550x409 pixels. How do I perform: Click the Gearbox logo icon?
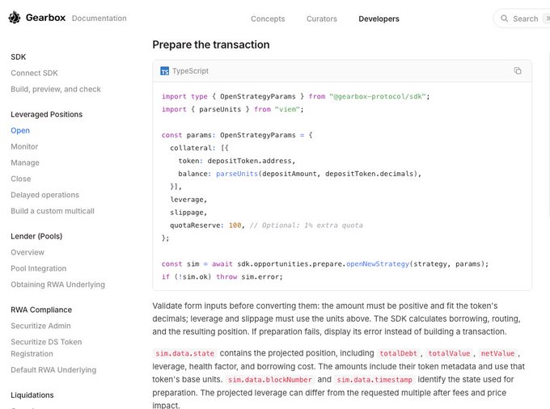(x=15, y=18)
